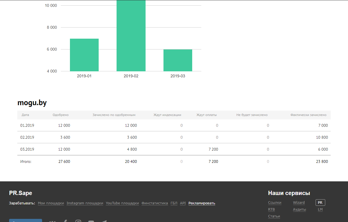This screenshot has height=222, width=348.
Task: Select the 02.2019 date cell
Action: (27, 137)
